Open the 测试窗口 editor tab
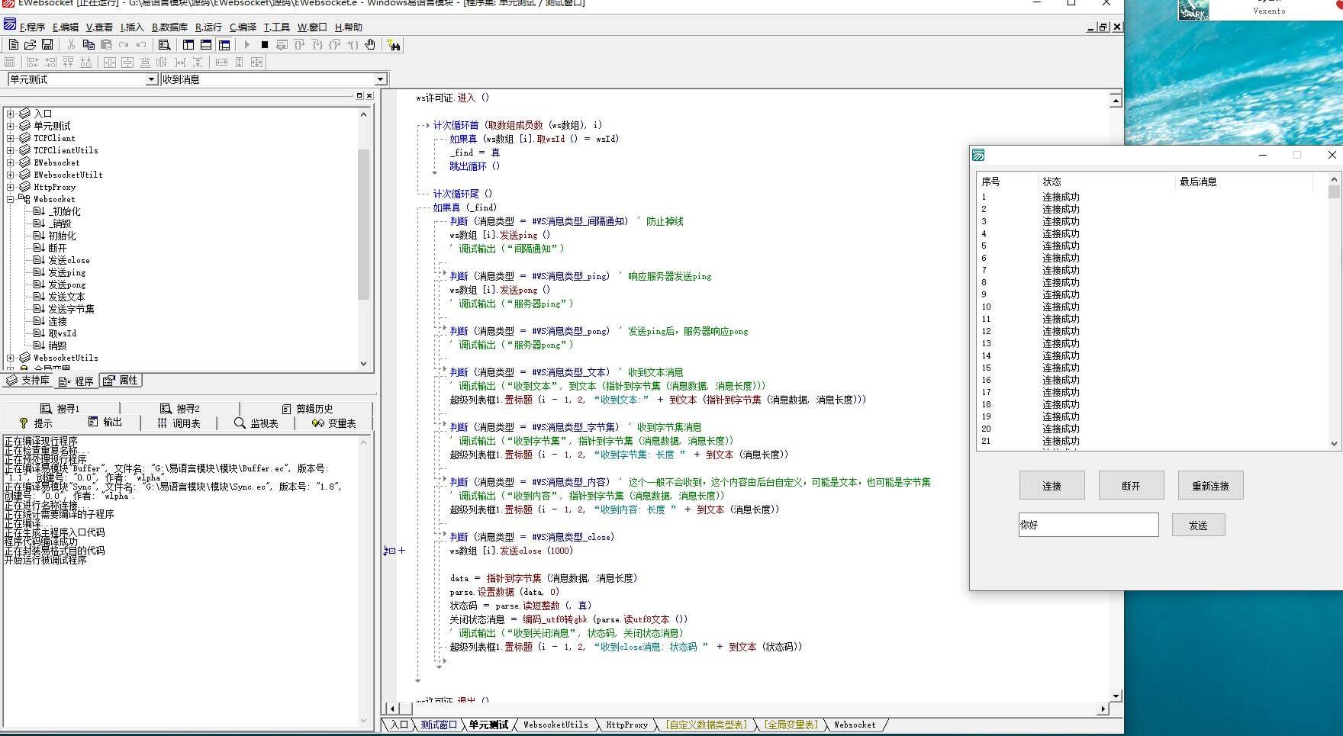Screen dimensions: 1343x736 (439, 725)
